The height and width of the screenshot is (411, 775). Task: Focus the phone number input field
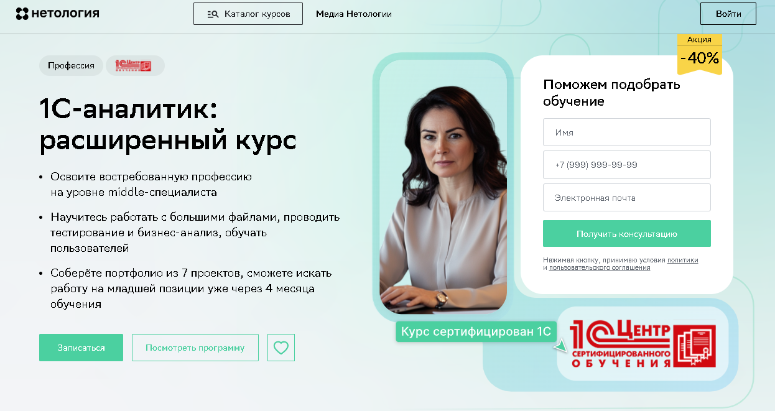(627, 165)
